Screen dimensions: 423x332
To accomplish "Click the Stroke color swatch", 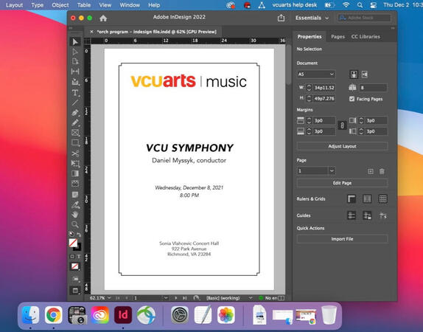I will click(77, 247).
